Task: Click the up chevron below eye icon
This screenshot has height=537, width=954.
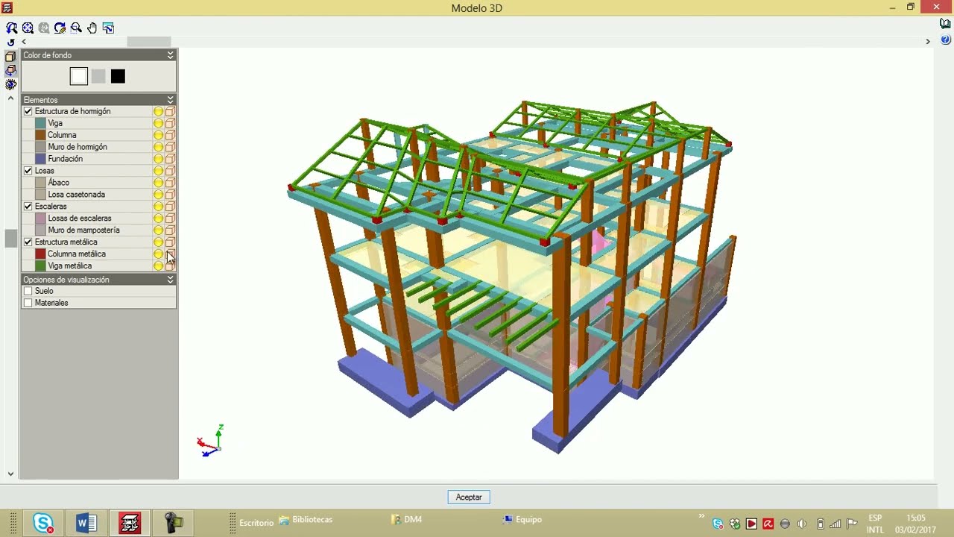Action: 10,98
